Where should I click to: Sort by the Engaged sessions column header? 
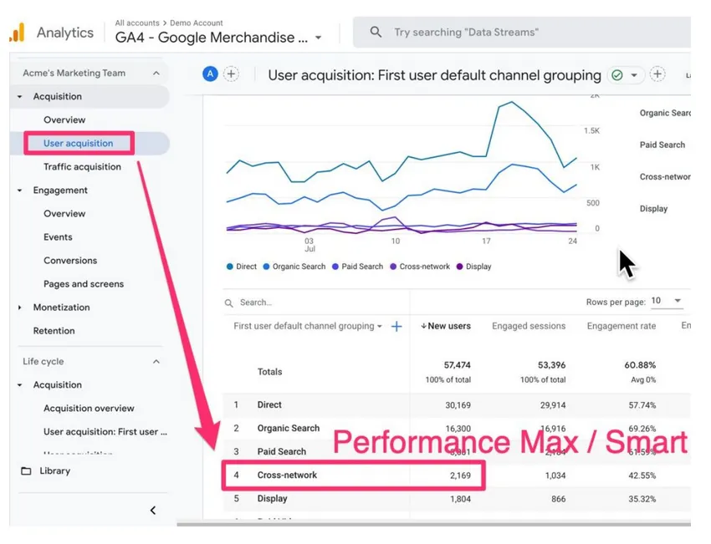pos(529,326)
